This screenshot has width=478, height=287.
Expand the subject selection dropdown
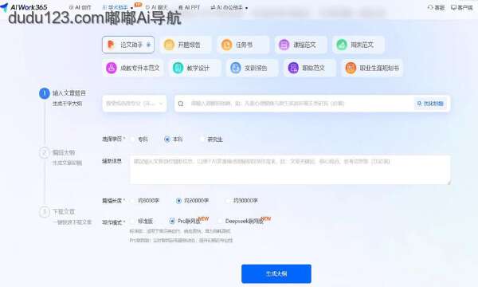[x=135, y=104]
